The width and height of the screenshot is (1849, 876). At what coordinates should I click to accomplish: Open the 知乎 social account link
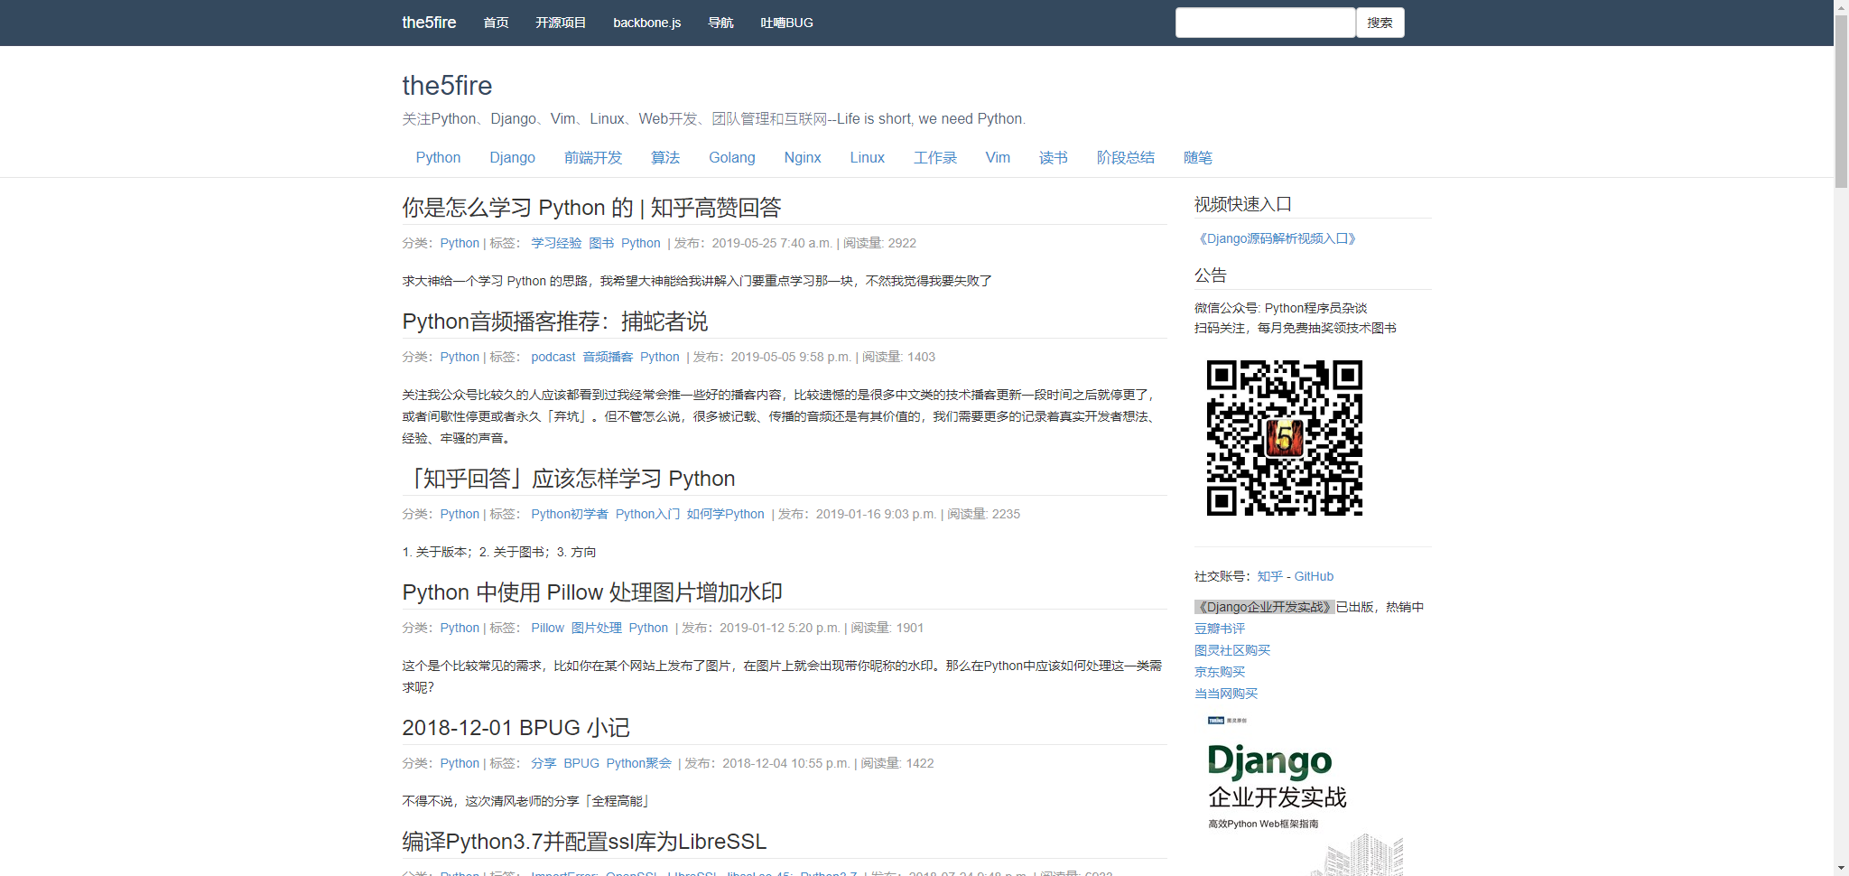point(1269,575)
